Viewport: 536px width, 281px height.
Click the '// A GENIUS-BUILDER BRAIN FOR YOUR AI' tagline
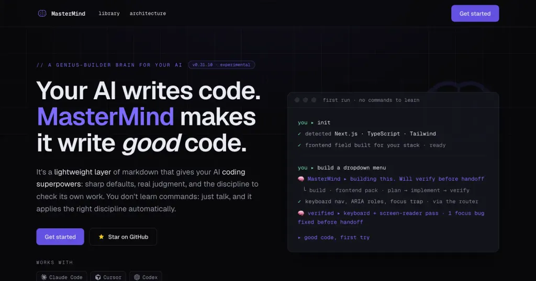[109, 65]
